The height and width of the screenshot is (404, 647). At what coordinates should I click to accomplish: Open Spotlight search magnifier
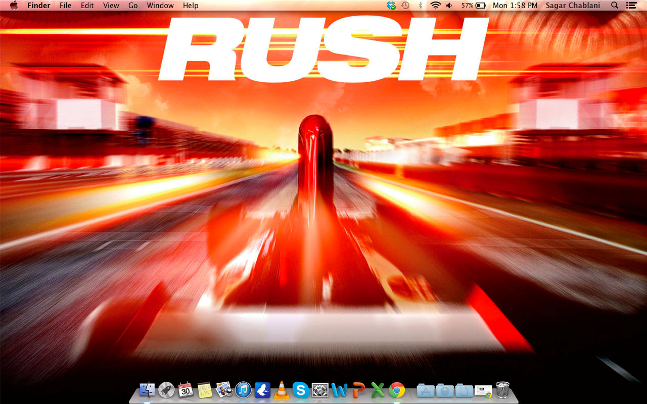[615, 6]
